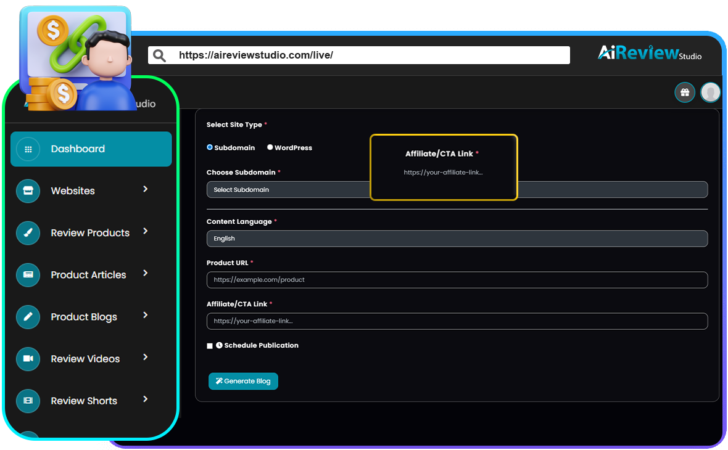Click the Product Articles card icon
The image size is (728, 450).
[x=28, y=275]
